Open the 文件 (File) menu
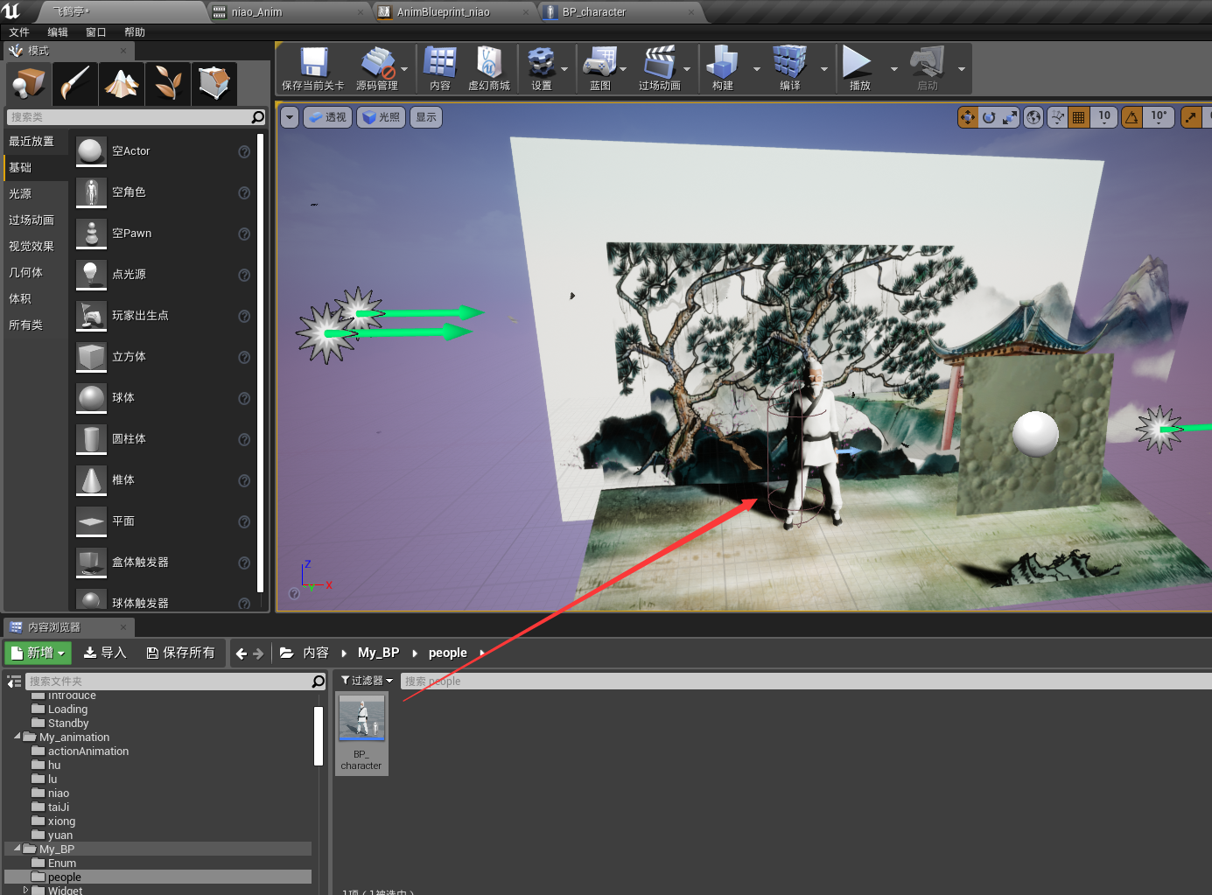 [19, 32]
